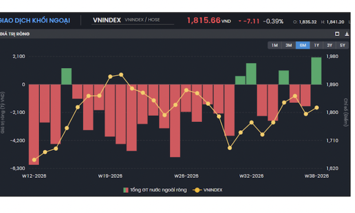
Task: Click the W12-2026 x-axis label
Action: [34, 176]
